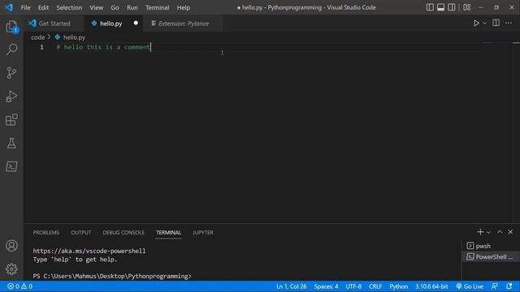Open the View menu

click(x=97, y=7)
